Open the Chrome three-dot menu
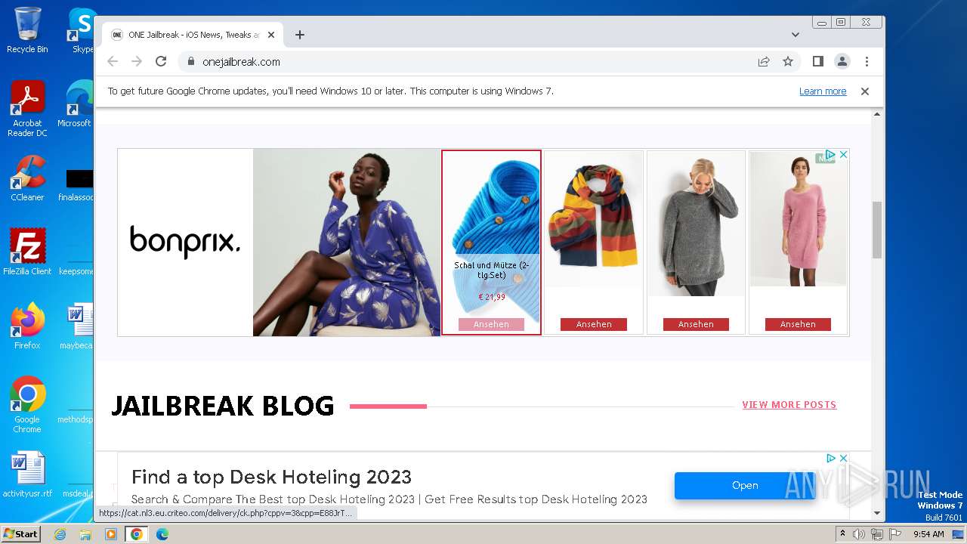The width and height of the screenshot is (967, 544). pyautogui.click(x=867, y=62)
